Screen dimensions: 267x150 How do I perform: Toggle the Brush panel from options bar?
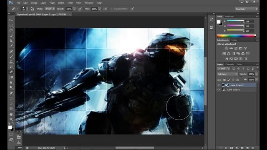33,9
